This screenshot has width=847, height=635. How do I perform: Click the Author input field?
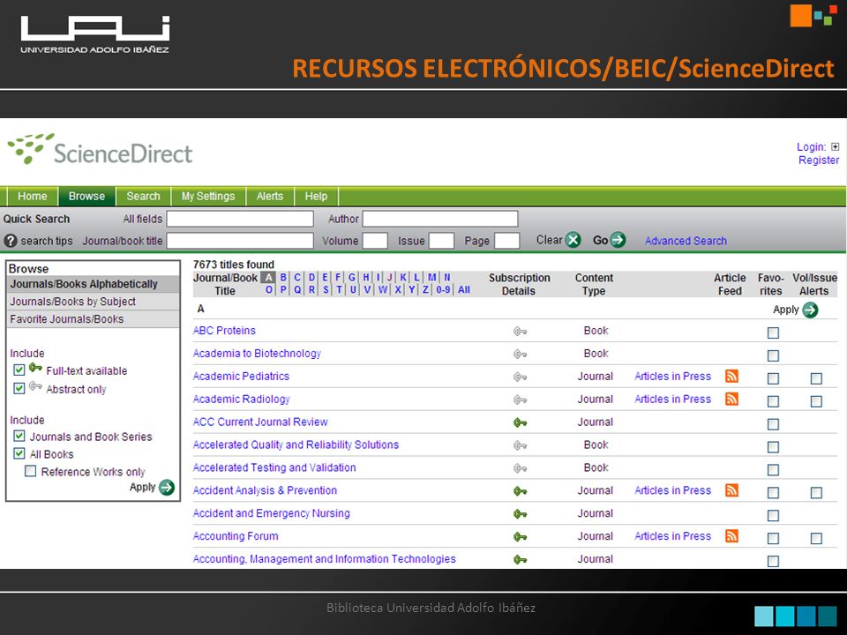[439, 219]
